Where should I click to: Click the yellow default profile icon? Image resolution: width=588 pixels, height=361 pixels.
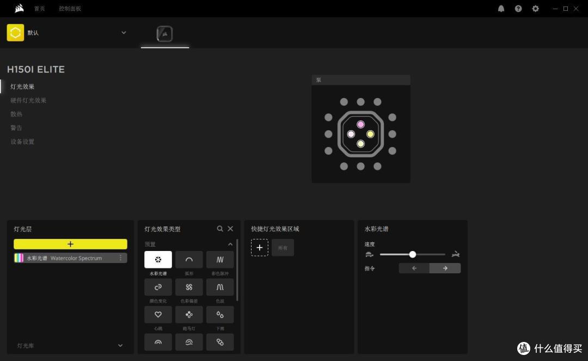[x=15, y=33]
